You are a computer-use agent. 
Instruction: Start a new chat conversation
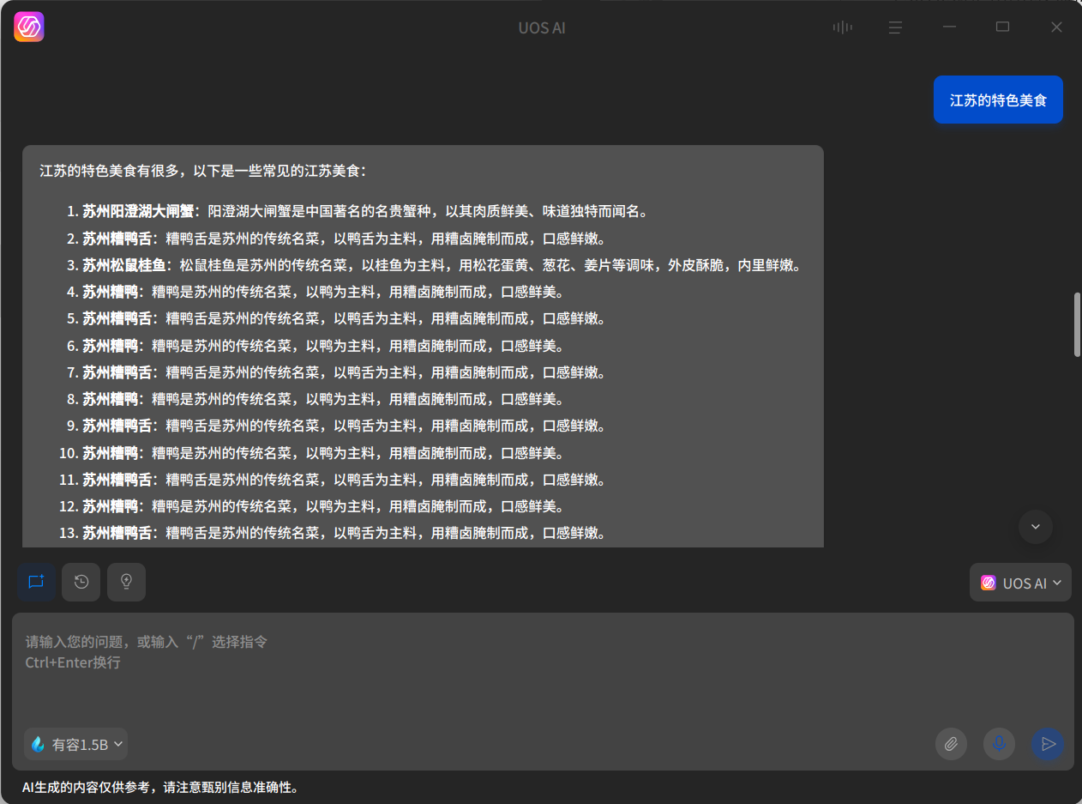pos(36,582)
